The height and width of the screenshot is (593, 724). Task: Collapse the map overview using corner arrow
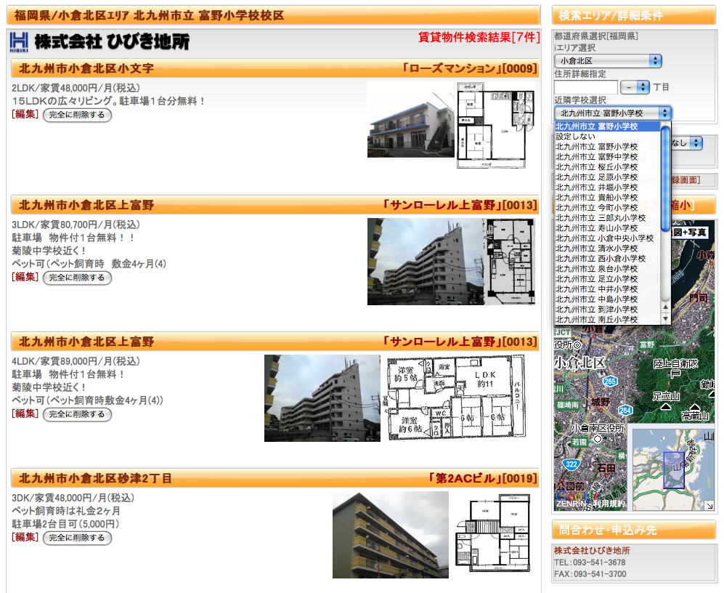[x=709, y=506]
